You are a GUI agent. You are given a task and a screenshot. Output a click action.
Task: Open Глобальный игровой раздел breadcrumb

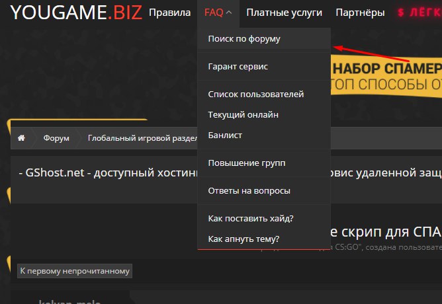142,138
